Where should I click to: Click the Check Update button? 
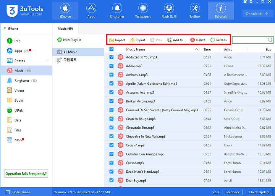(x=259, y=192)
